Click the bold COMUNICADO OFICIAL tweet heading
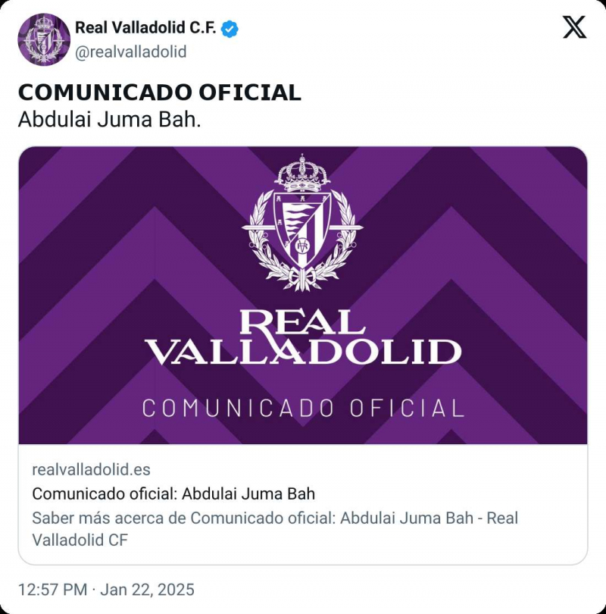 click(x=159, y=92)
